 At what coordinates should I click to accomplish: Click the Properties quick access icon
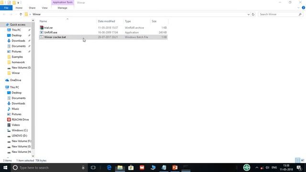click(9, 2)
